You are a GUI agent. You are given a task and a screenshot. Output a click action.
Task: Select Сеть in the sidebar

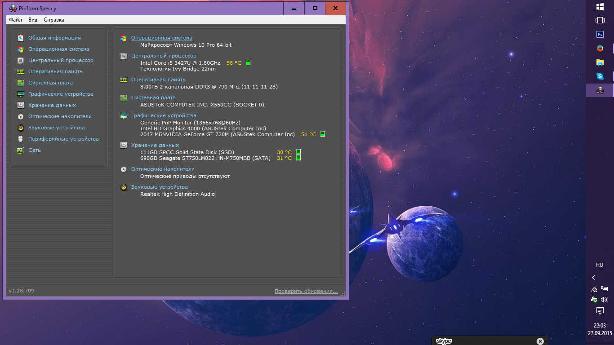[x=35, y=150]
